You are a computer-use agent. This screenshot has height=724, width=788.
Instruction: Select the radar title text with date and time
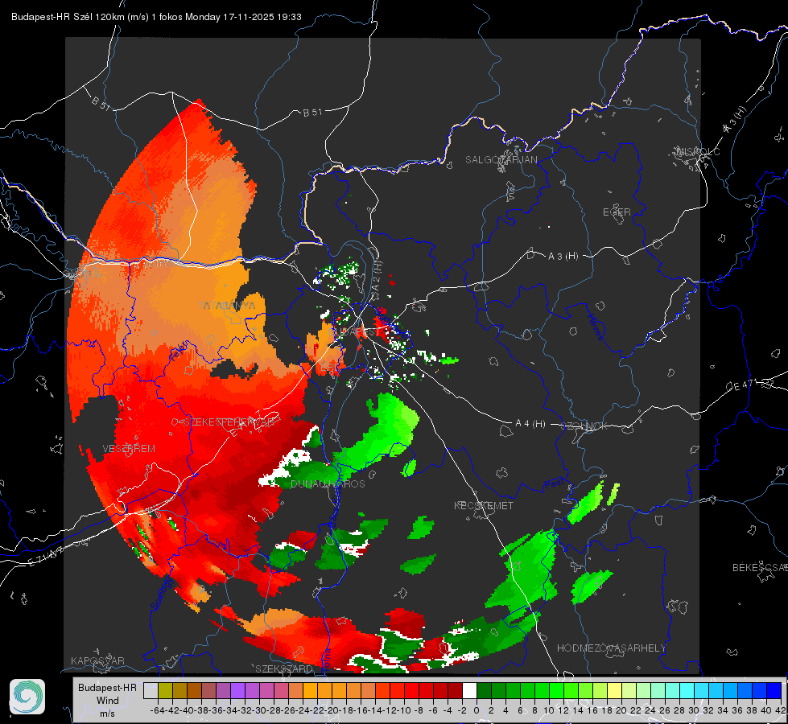(156, 17)
